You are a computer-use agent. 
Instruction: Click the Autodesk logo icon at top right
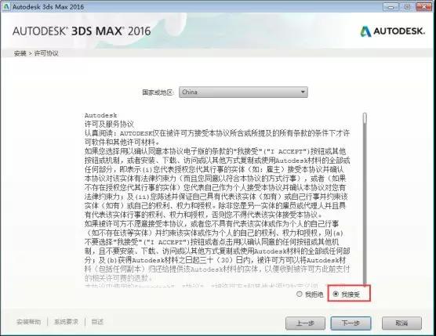[x=365, y=31]
